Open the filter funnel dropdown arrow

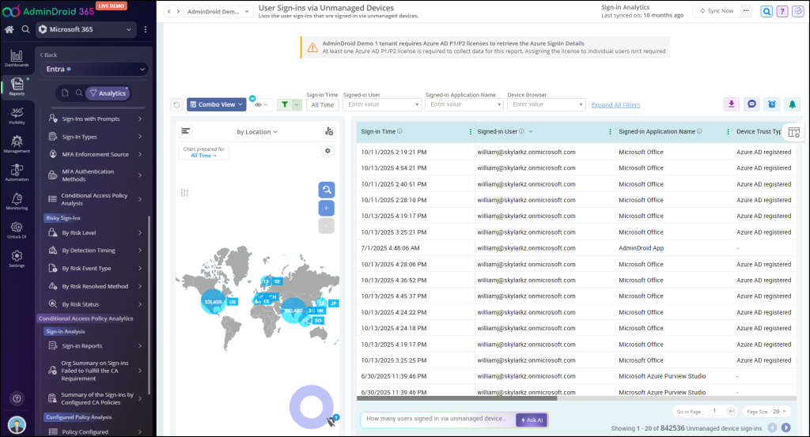297,105
